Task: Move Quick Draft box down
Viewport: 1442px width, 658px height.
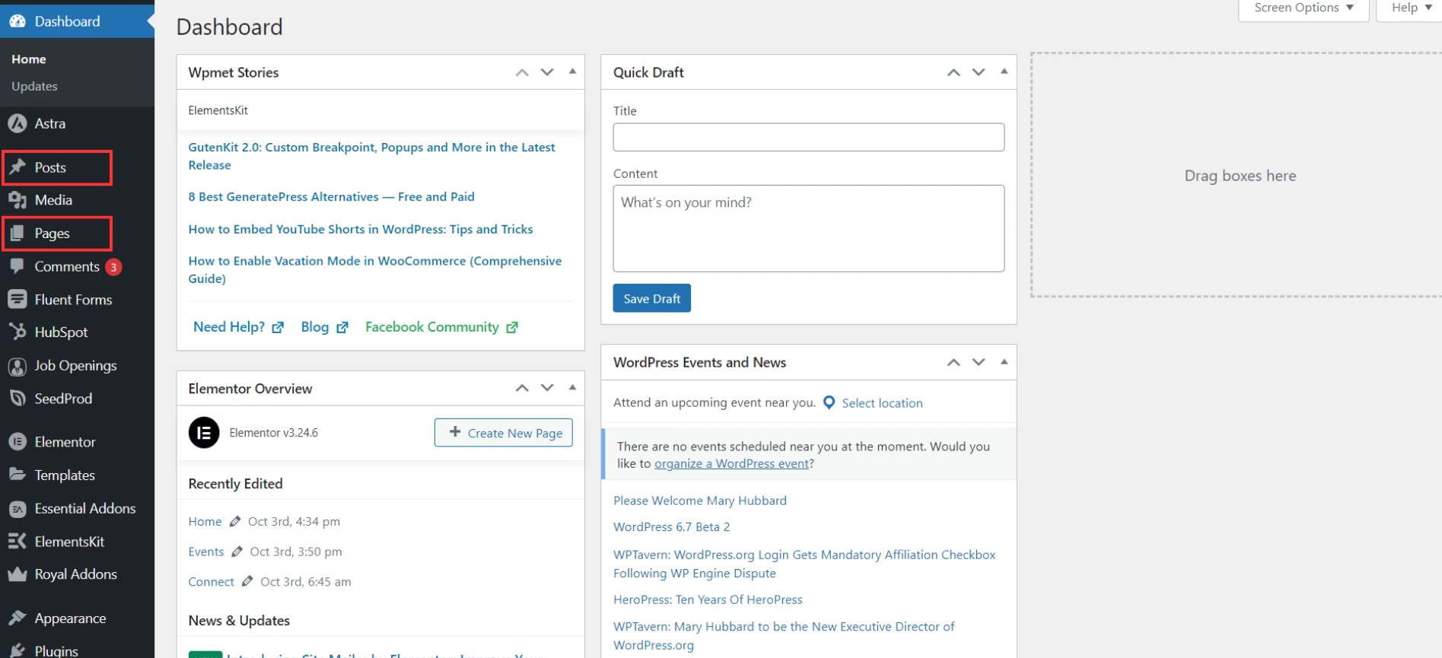Action: 979,72
